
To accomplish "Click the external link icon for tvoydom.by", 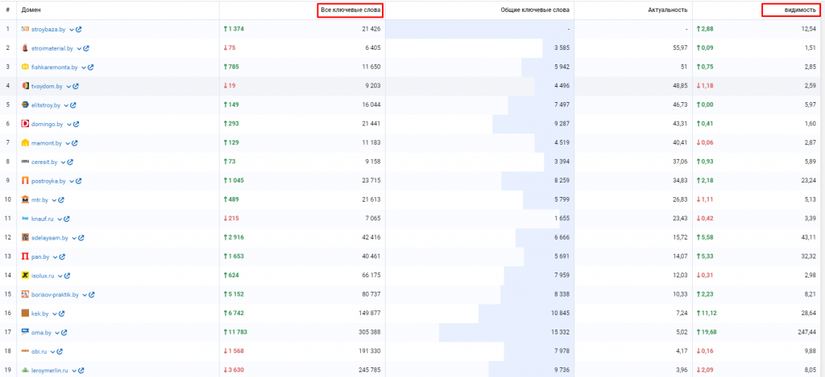I will pos(76,86).
